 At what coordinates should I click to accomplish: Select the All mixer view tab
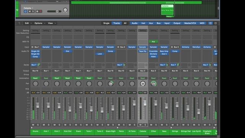click(125, 23)
